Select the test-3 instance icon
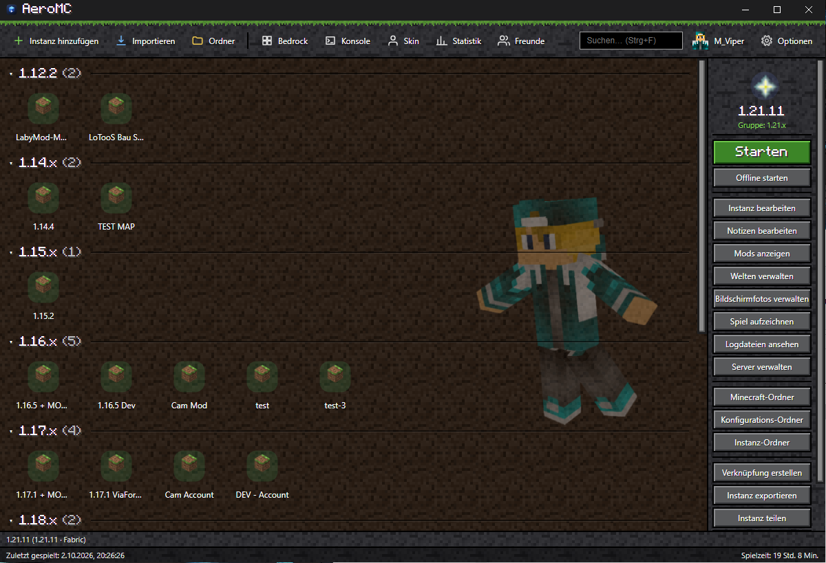 pos(335,376)
